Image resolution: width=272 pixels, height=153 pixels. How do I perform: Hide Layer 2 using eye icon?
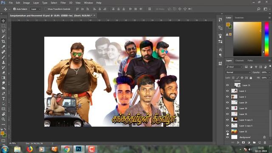[x=227, y=91]
